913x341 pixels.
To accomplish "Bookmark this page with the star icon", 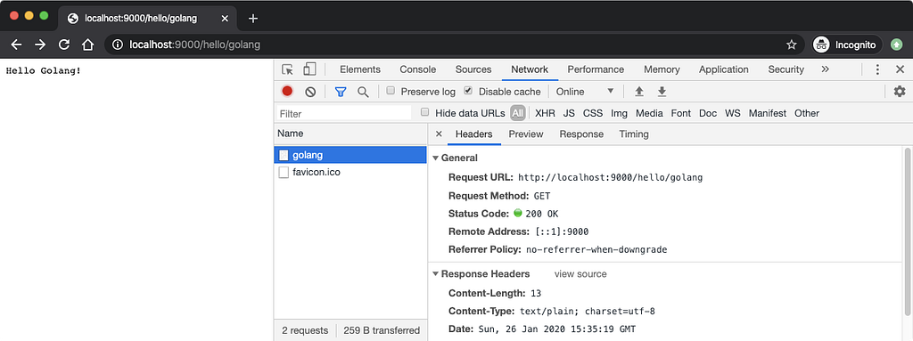I will click(792, 45).
